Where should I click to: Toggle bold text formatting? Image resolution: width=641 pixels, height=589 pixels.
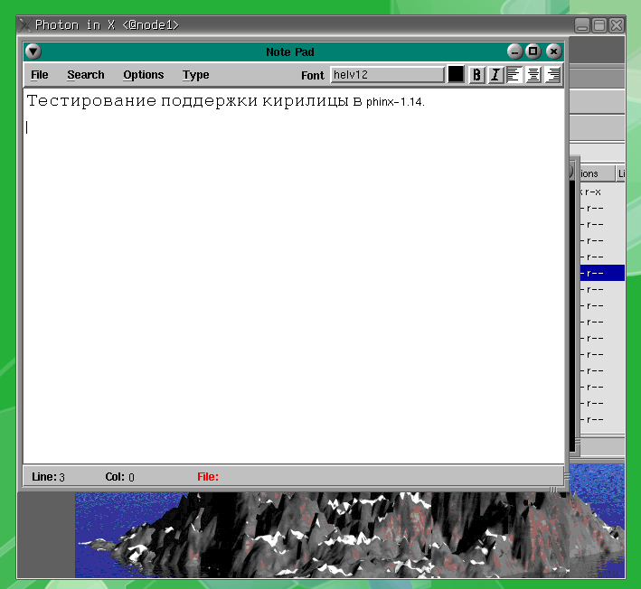click(x=477, y=75)
